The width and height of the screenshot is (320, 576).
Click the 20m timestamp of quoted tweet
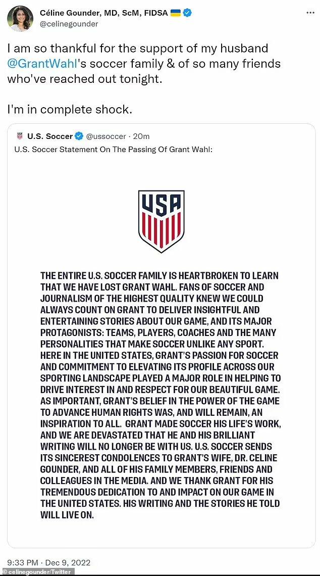pyautogui.click(x=141, y=136)
